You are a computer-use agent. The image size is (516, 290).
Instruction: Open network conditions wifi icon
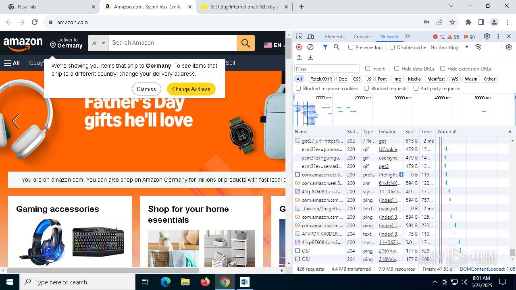tap(478, 47)
